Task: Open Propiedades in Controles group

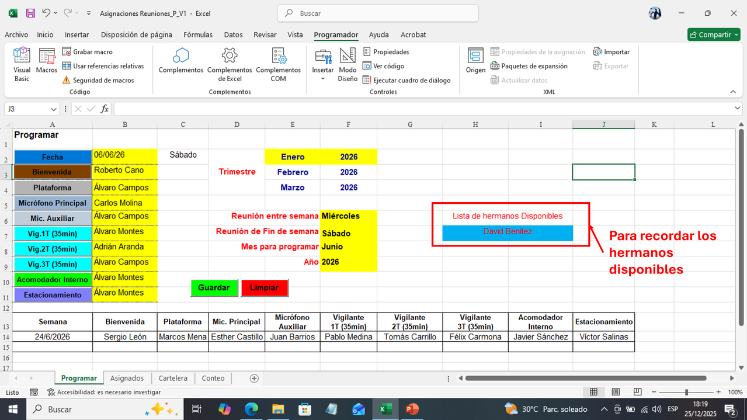Action: click(385, 52)
